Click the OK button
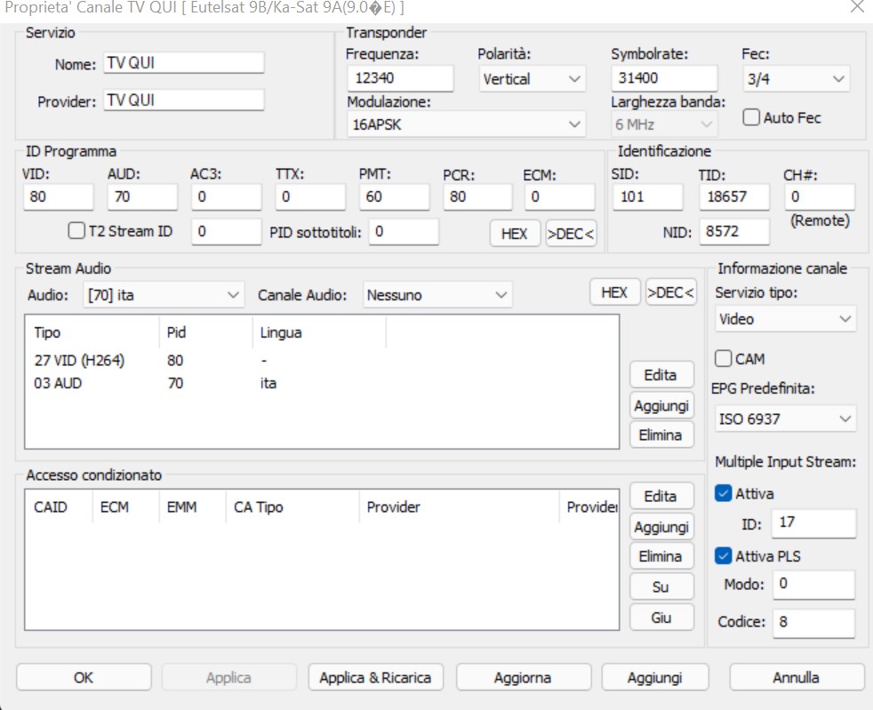Screen dimensions: 873x710 (84, 677)
